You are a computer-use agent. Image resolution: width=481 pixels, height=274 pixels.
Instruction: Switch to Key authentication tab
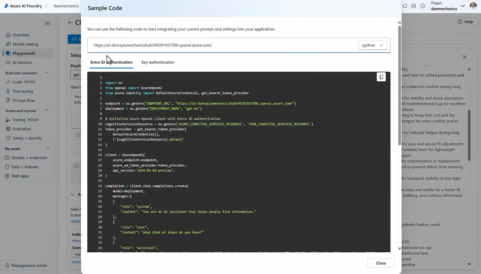[x=158, y=62]
